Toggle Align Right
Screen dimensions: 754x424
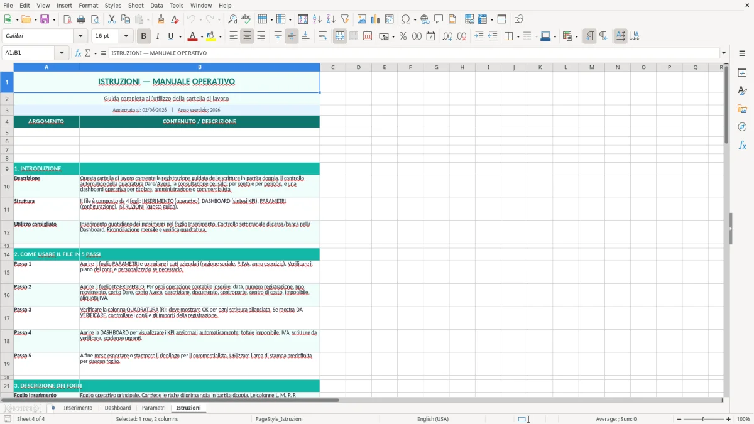pyautogui.click(x=261, y=36)
